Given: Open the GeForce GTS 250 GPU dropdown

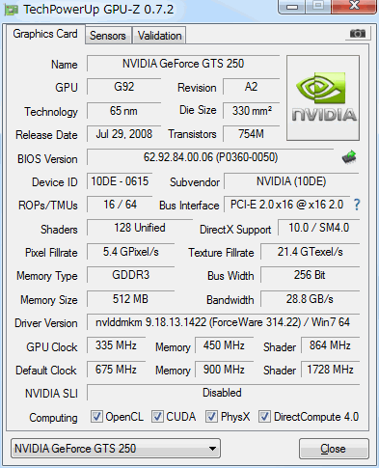Looking at the screenshot, I should (x=116, y=448).
